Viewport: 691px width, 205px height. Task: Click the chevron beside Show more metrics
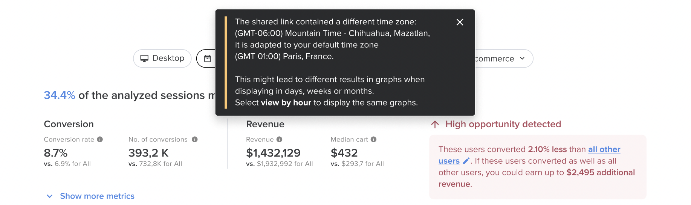(49, 196)
